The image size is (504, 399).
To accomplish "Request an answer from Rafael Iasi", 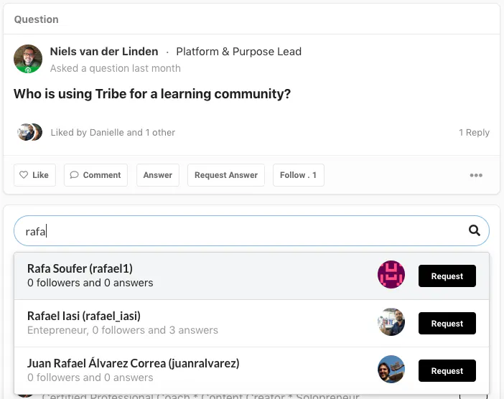I will pyautogui.click(x=447, y=324).
